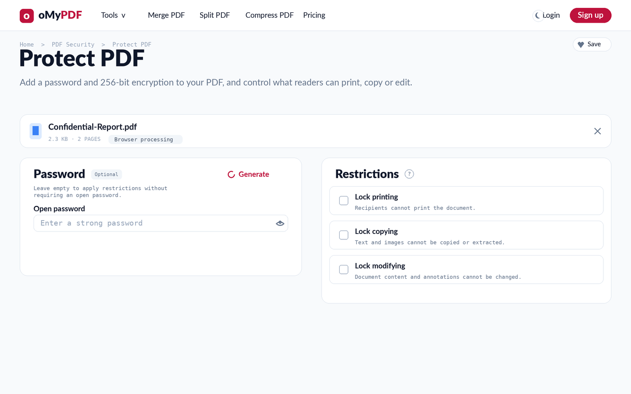Screen dimensions: 631x394
Task: Show password using the eye icon
Action: tap(280, 223)
